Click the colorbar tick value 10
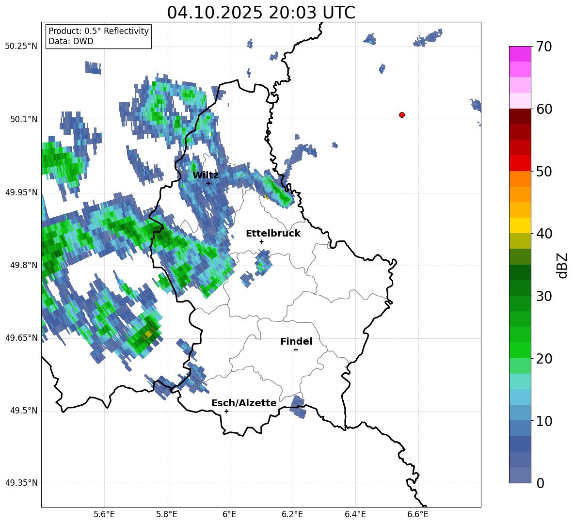Viewport: 574px width, 524px height. [544, 421]
